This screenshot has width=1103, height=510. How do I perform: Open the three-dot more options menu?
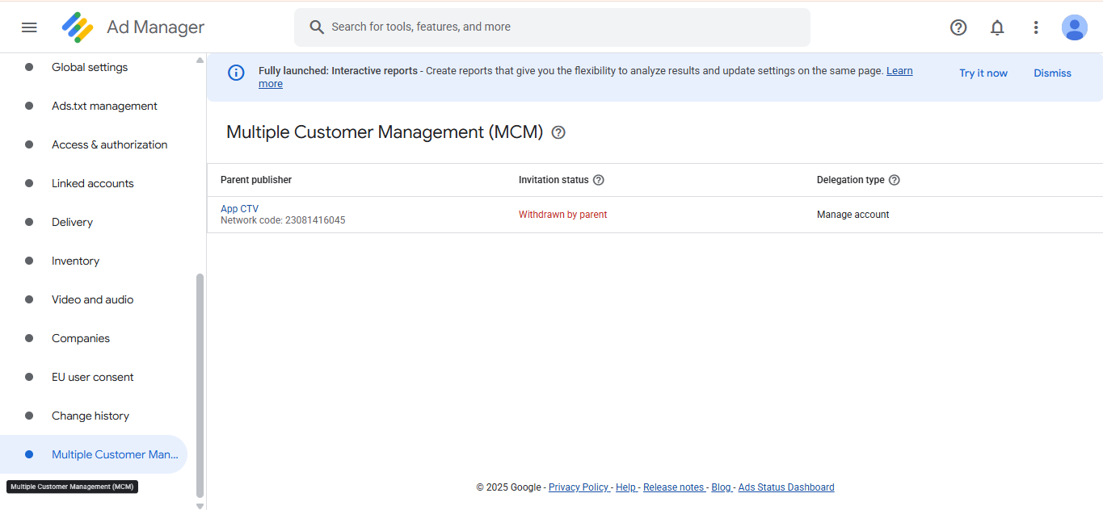pyautogui.click(x=1036, y=27)
